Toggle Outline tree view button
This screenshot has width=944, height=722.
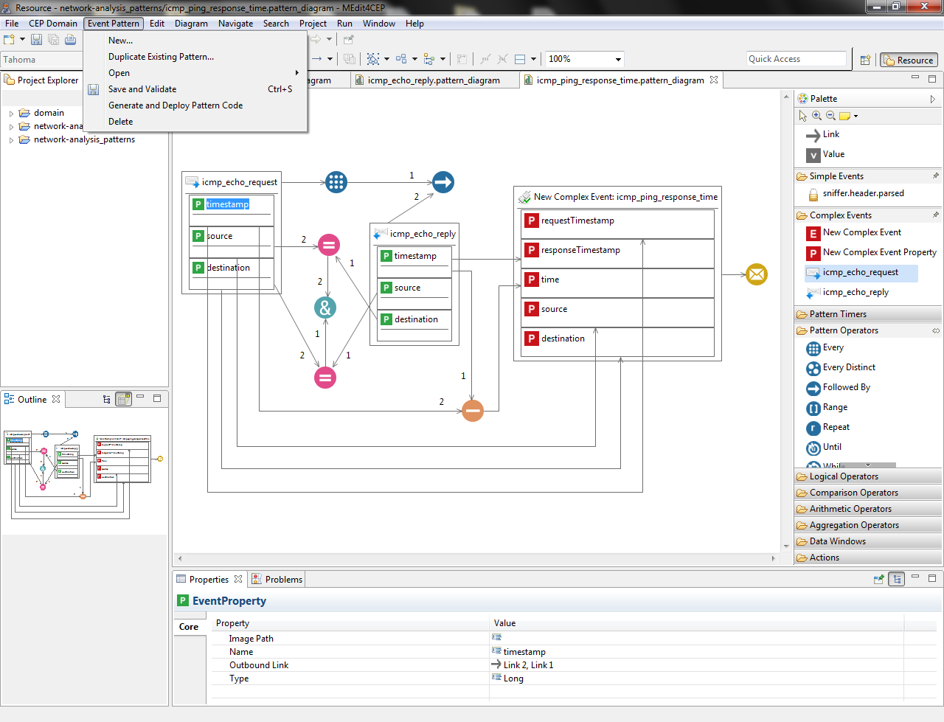click(x=107, y=399)
